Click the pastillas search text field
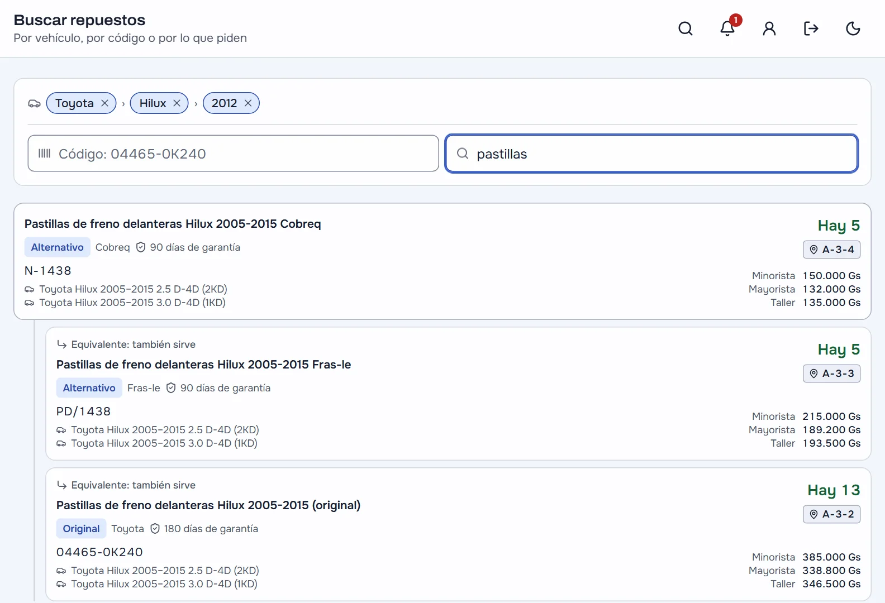The height and width of the screenshot is (603, 885). [651, 154]
